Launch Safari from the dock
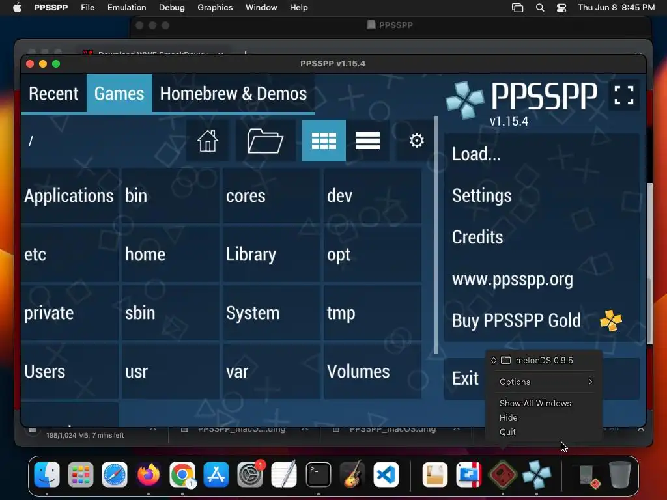Screen dimensions: 667x500 pyautogui.click(x=115, y=474)
